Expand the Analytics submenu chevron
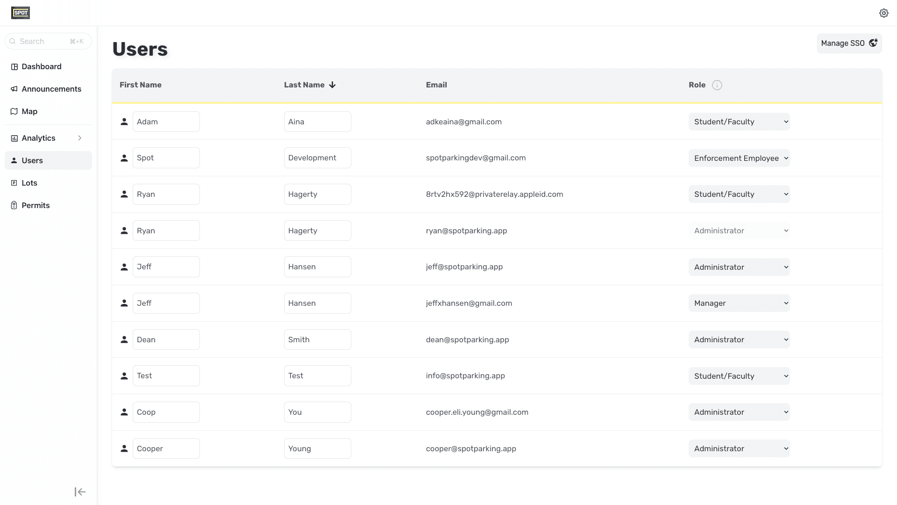 click(x=80, y=138)
